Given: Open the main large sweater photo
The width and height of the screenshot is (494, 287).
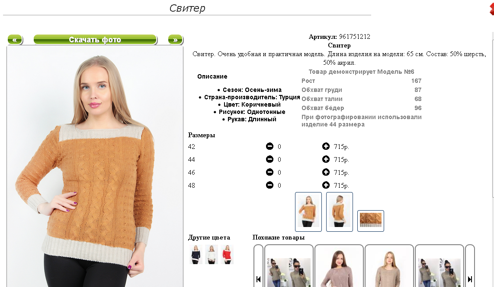Looking at the screenshot, I should coord(95,166).
